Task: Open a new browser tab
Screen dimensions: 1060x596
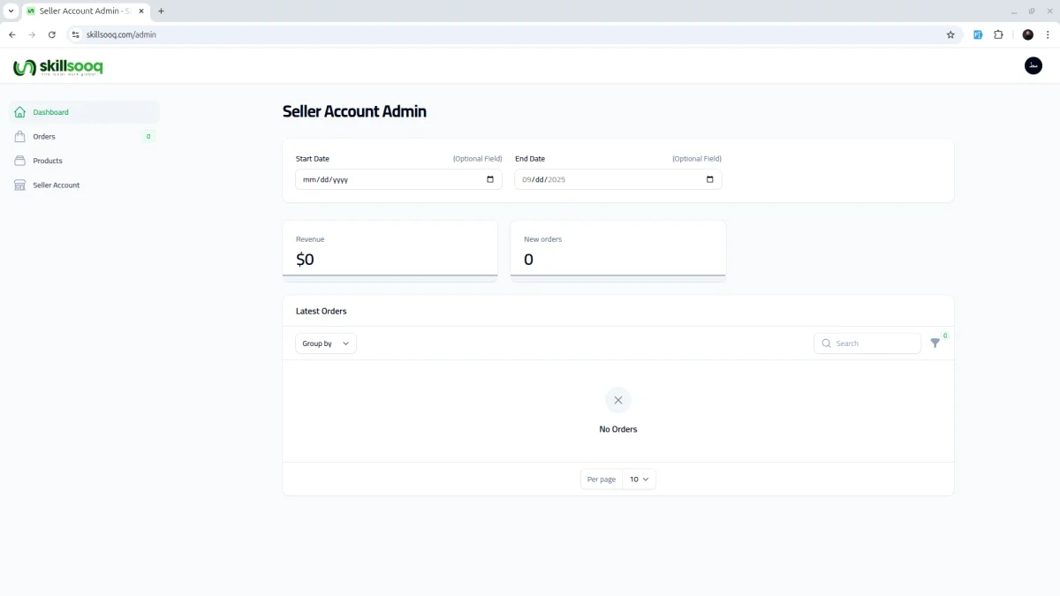Action: point(161,11)
